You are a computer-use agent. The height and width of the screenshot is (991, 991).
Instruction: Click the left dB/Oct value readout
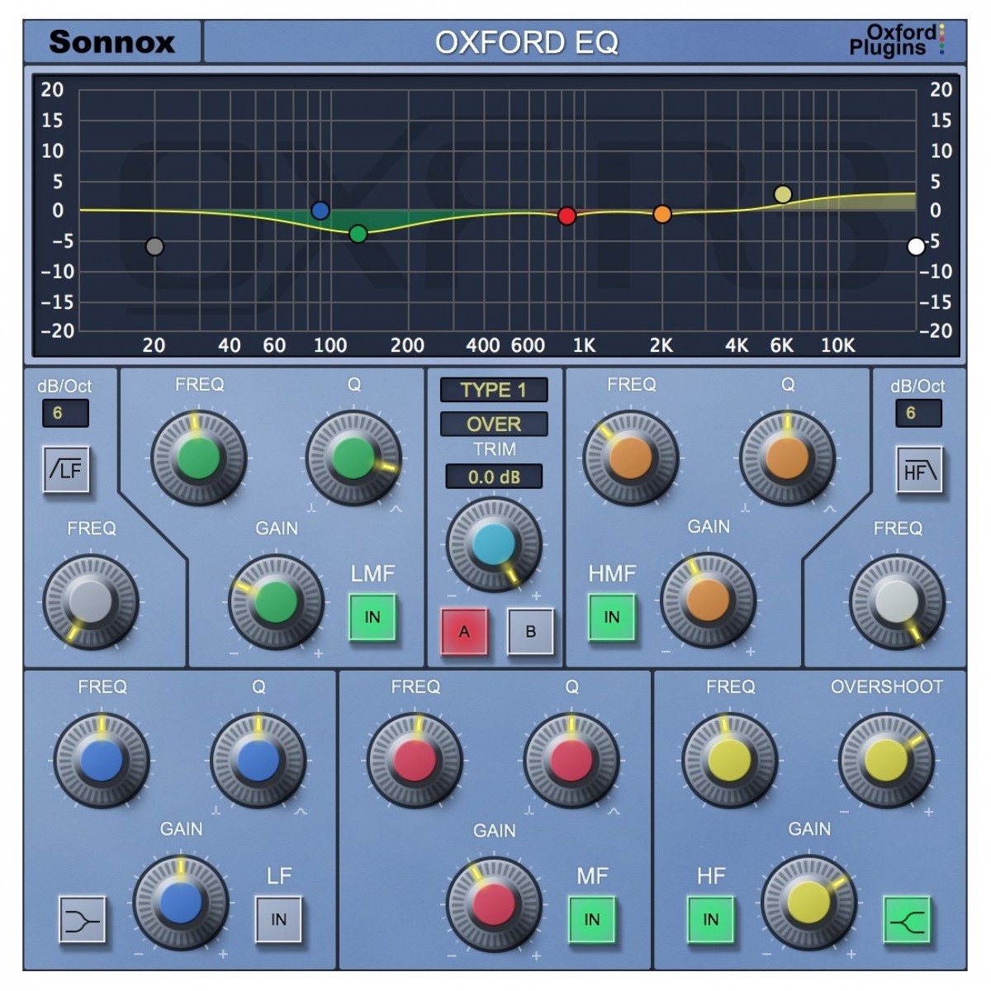tap(67, 413)
